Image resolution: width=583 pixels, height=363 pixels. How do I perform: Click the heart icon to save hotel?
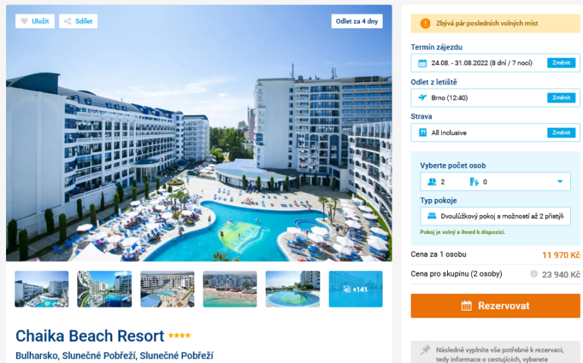(x=24, y=21)
